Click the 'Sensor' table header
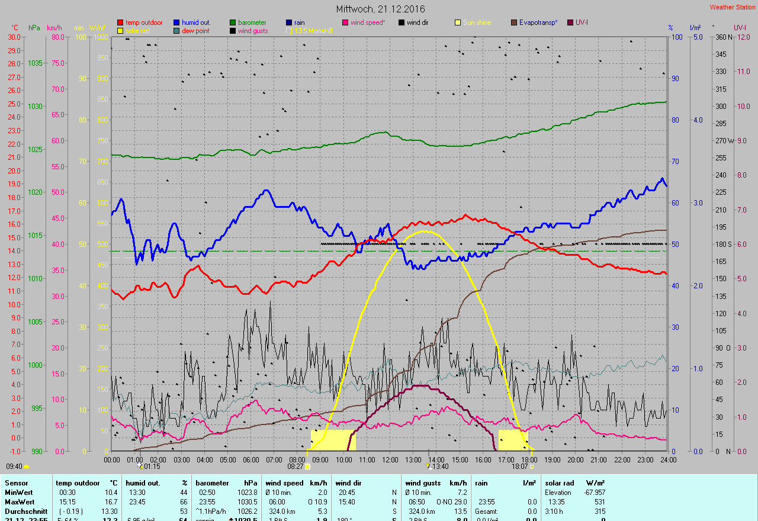Screen dimensions: 758x521 click(16, 483)
